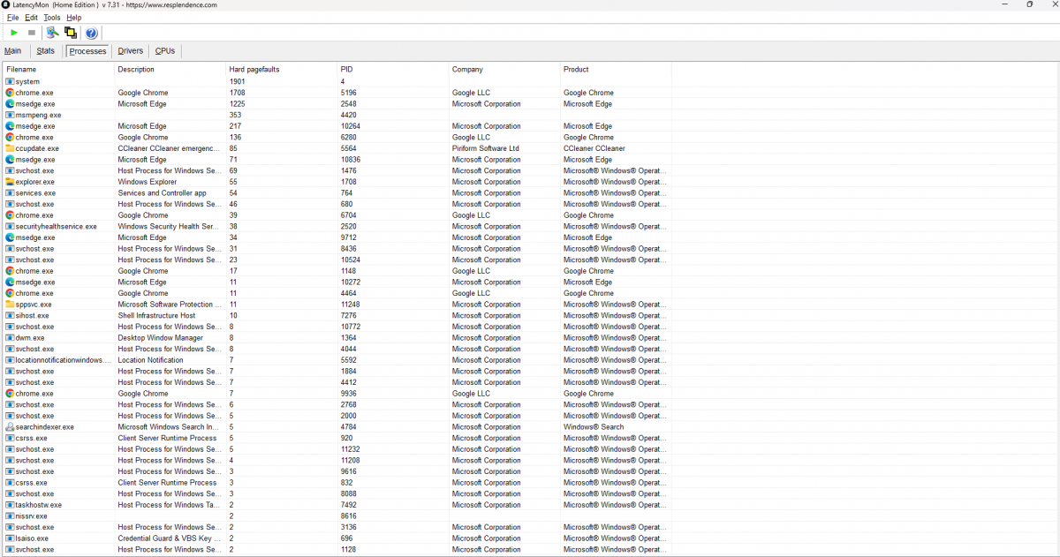Click the Chrome icon in the PID 6704 row

[10, 215]
